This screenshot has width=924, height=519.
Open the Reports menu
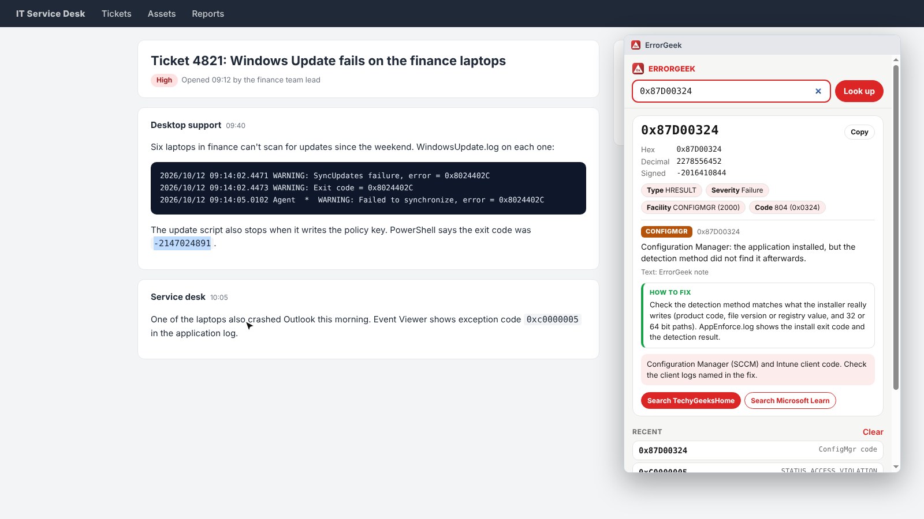coord(208,14)
